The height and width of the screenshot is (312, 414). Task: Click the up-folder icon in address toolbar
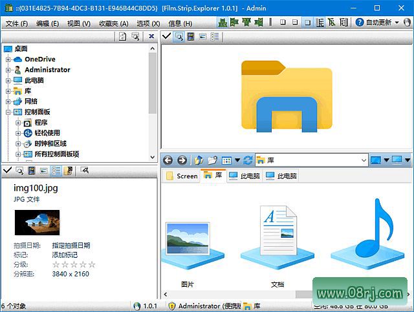point(199,160)
